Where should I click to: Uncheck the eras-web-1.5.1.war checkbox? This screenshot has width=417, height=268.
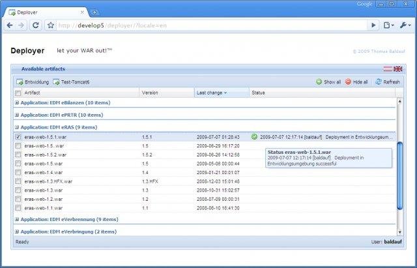click(18, 137)
